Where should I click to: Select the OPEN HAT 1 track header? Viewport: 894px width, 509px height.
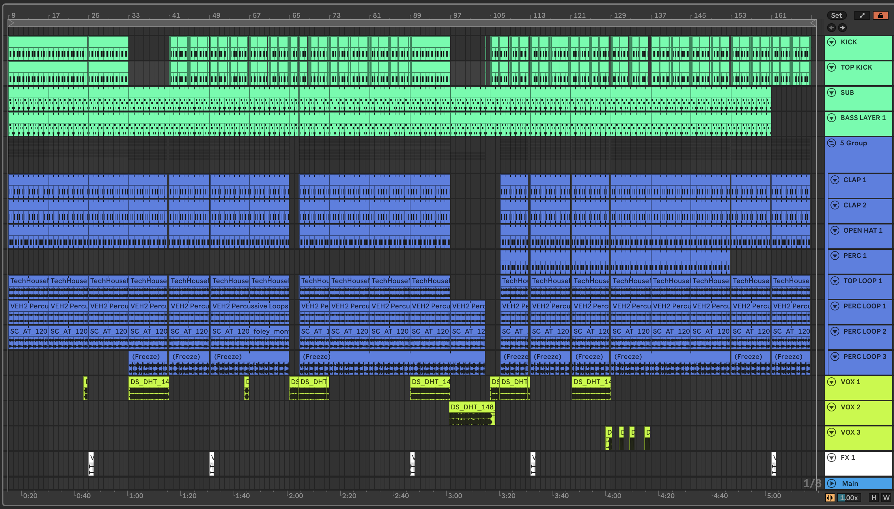point(863,230)
